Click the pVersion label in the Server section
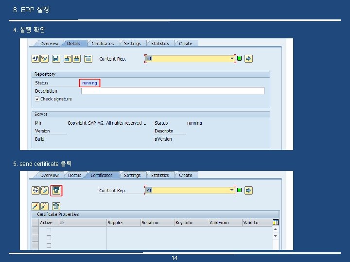 point(163,139)
